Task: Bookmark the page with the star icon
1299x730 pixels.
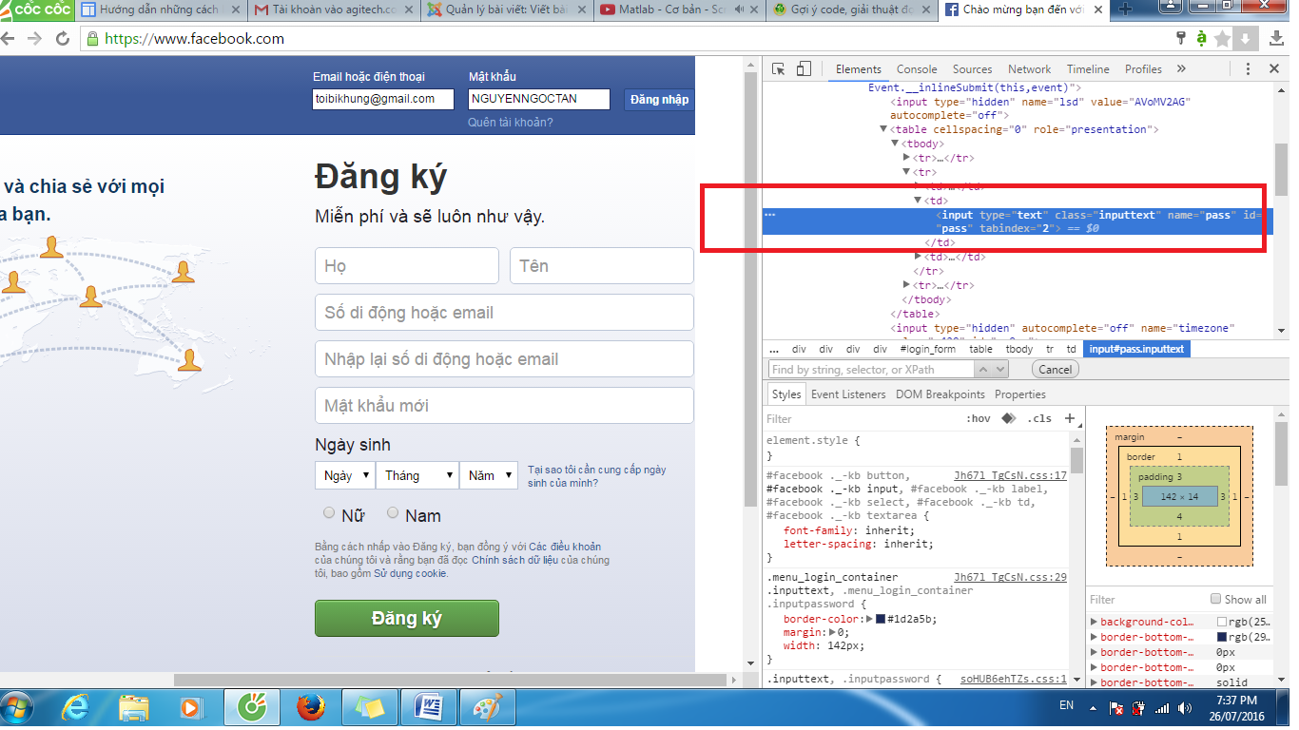Action: 1223,39
